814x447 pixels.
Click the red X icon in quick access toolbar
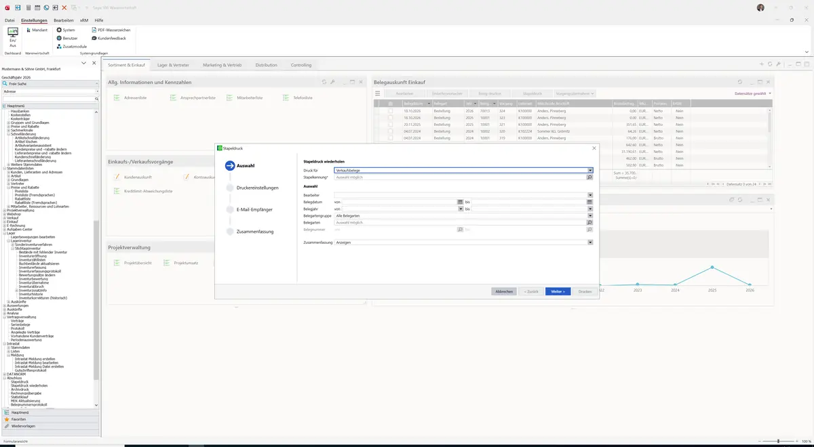(64, 7)
